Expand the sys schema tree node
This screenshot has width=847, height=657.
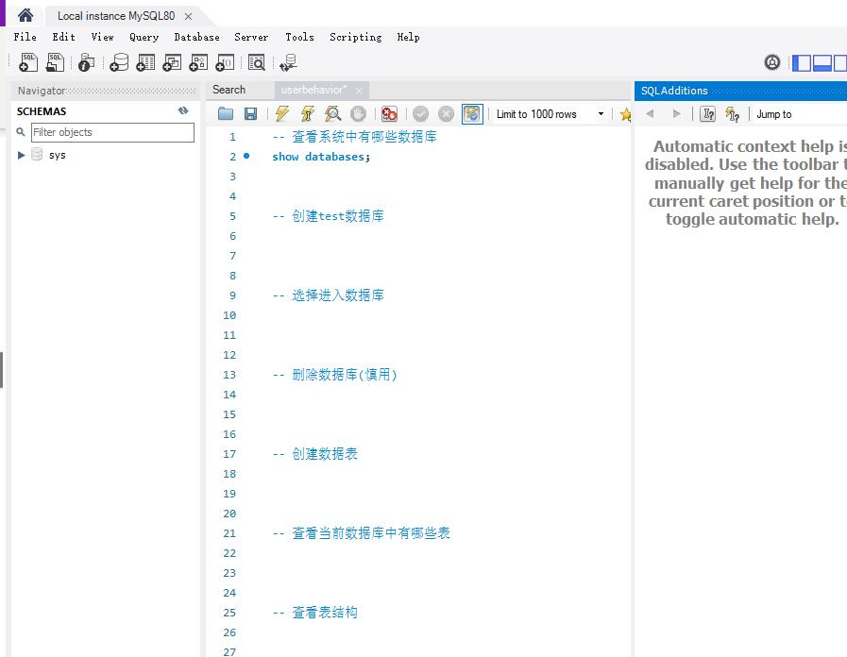[x=21, y=155]
